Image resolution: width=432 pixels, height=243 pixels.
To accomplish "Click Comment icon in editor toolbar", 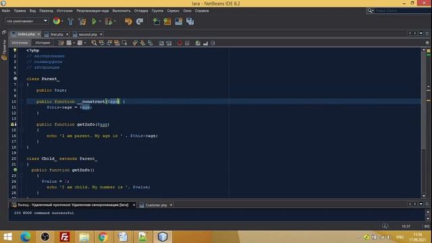I will click(198, 43).
